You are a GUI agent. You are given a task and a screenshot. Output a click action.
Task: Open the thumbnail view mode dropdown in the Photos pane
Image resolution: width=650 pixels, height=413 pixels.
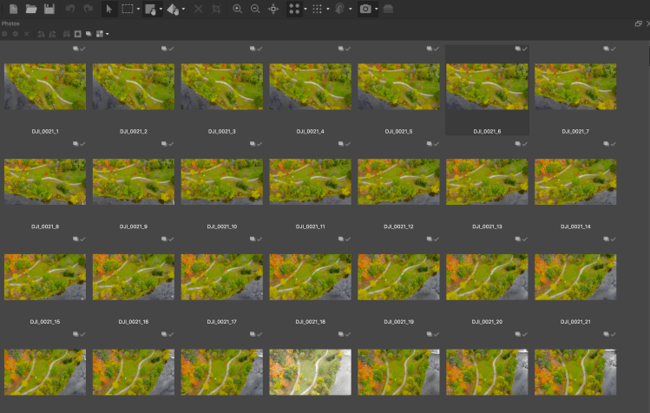(108, 34)
